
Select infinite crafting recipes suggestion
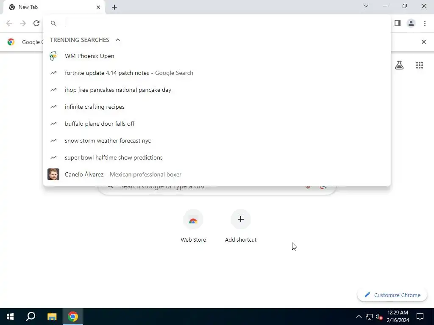pos(217,107)
